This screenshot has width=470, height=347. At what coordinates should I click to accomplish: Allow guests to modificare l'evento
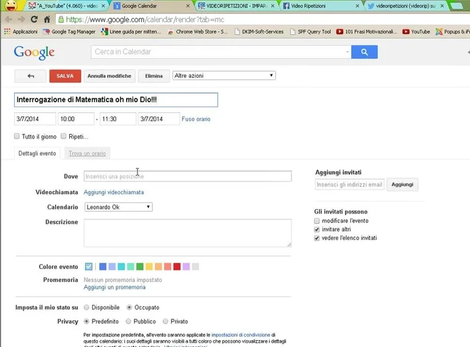(317, 221)
